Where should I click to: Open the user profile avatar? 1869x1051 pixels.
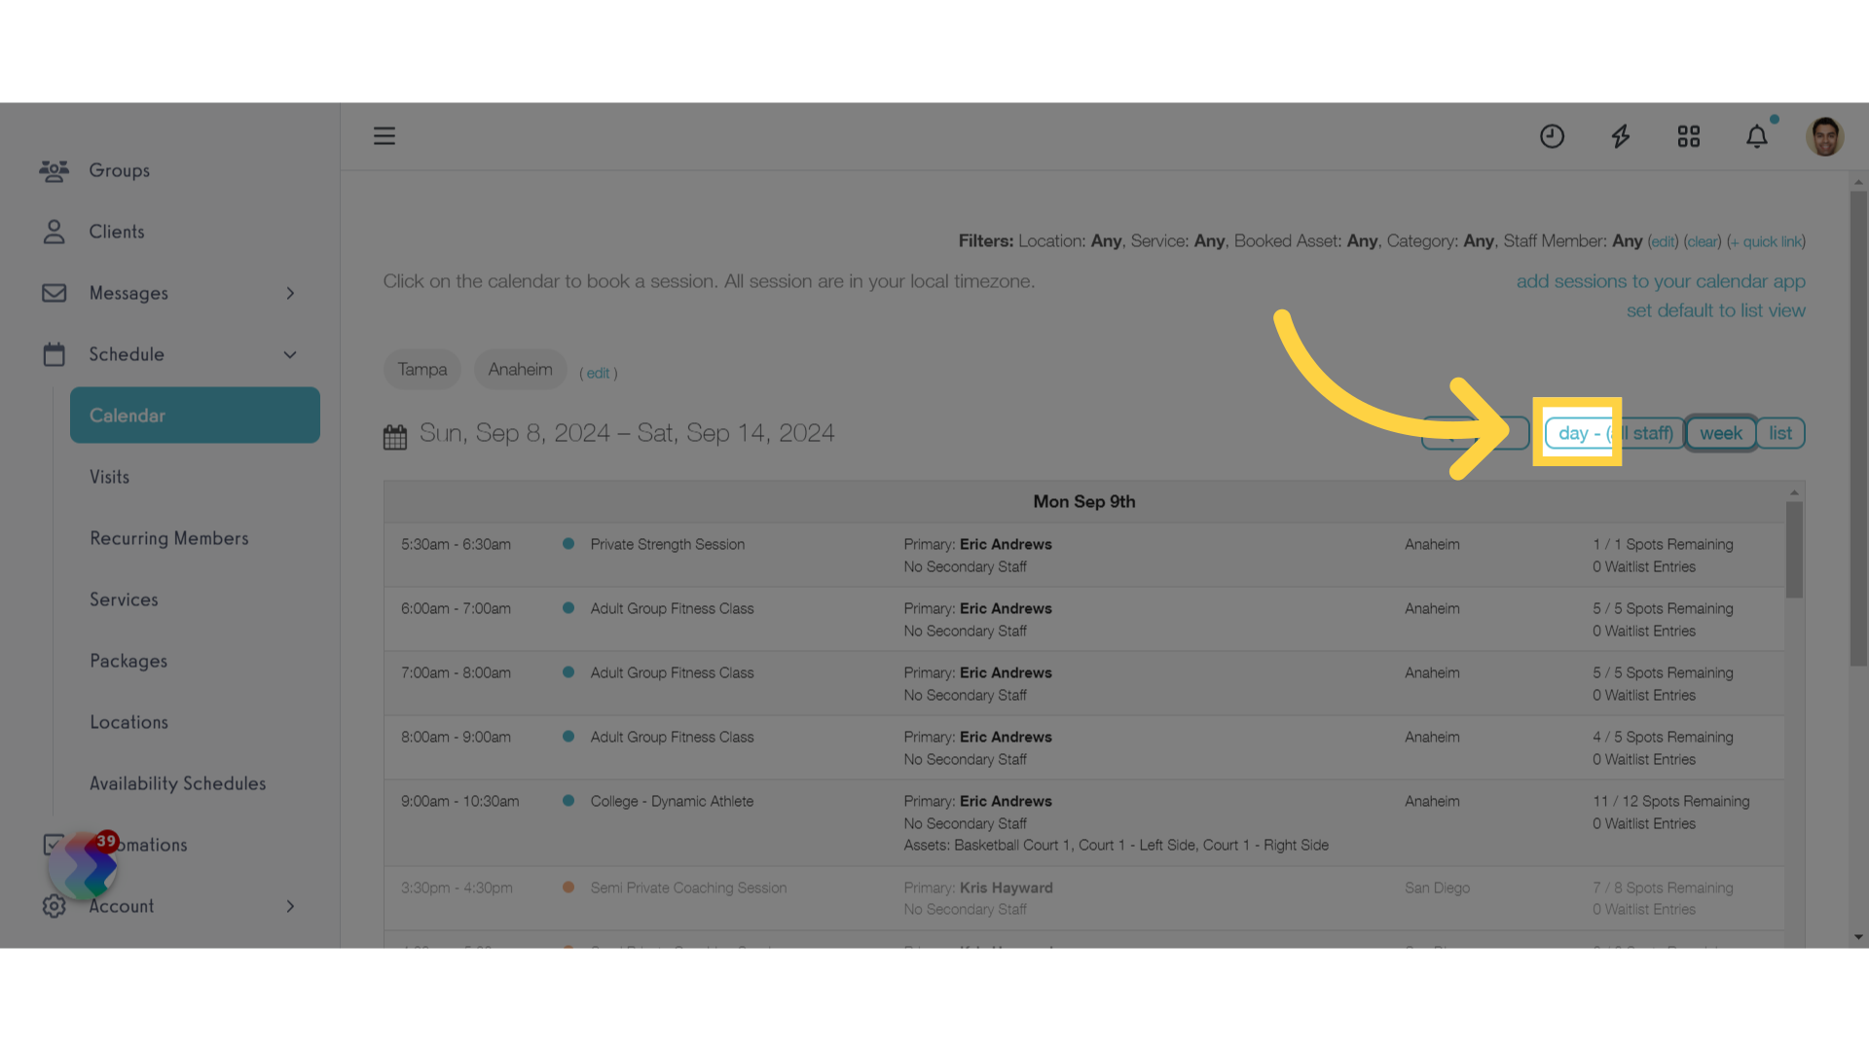pyautogui.click(x=1825, y=136)
